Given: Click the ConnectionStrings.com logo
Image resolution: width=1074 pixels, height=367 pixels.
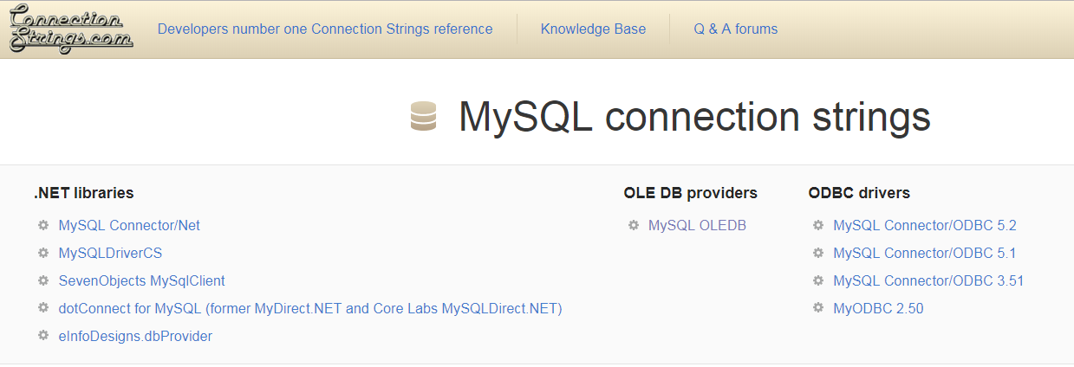Looking at the screenshot, I should click(x=71, y=29).
